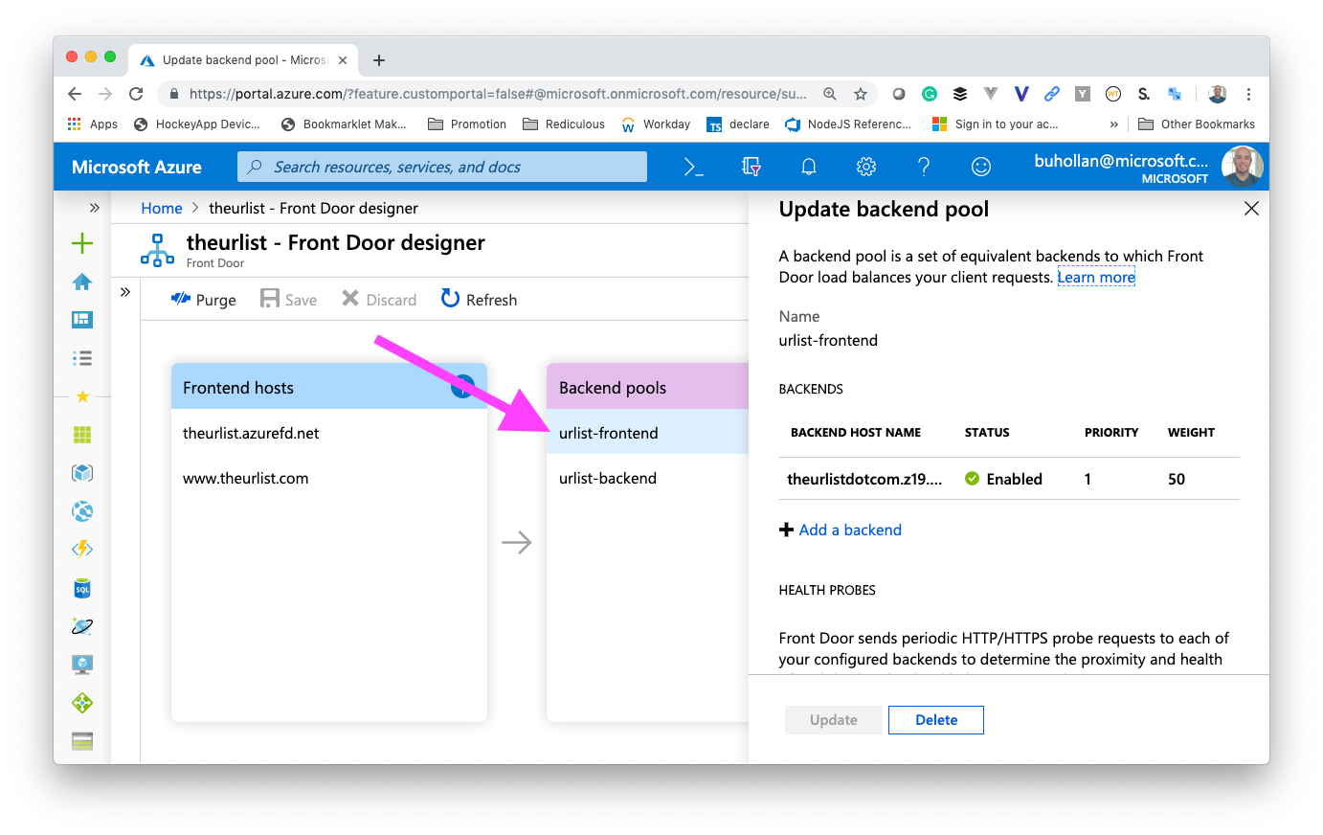The image size is (1323, 835).
Task: Click the Update button
Action: [x=834, y=720]
